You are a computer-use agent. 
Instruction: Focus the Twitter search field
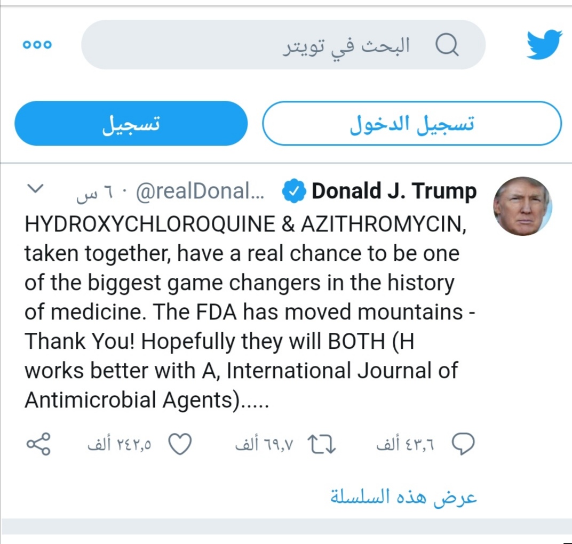pos(283,45)
